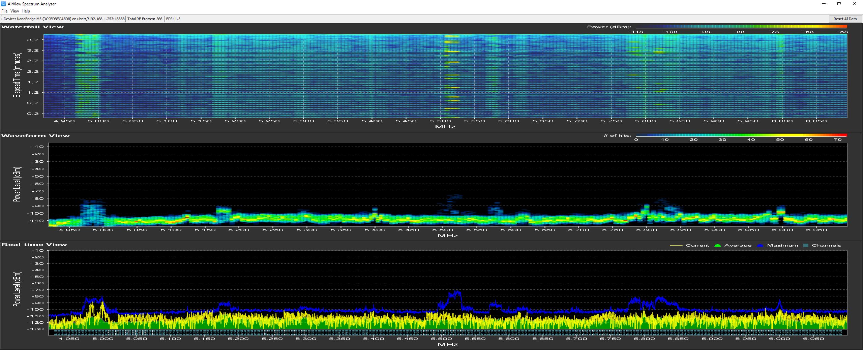Select the Waterfall View panel title

32,27
